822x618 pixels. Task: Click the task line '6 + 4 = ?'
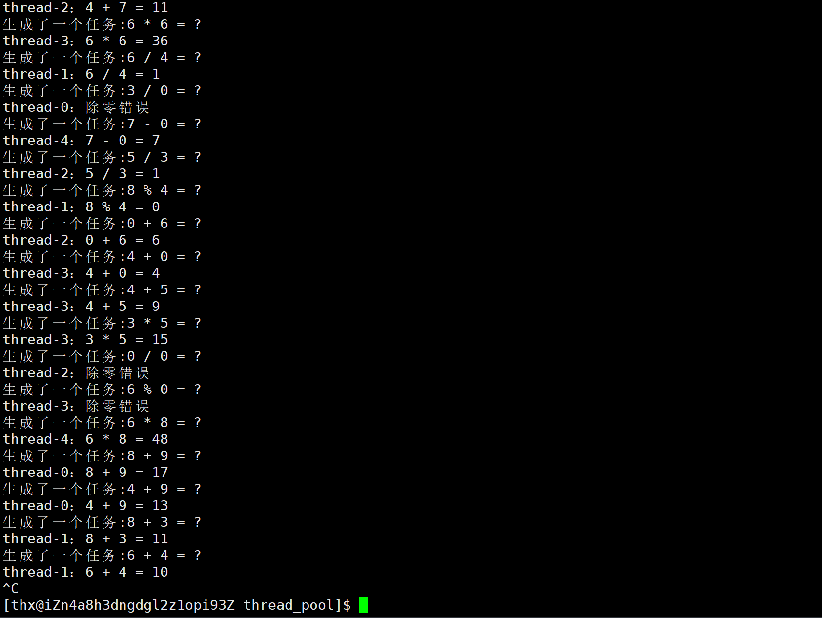pyautogui.click(x=102, y=555)
